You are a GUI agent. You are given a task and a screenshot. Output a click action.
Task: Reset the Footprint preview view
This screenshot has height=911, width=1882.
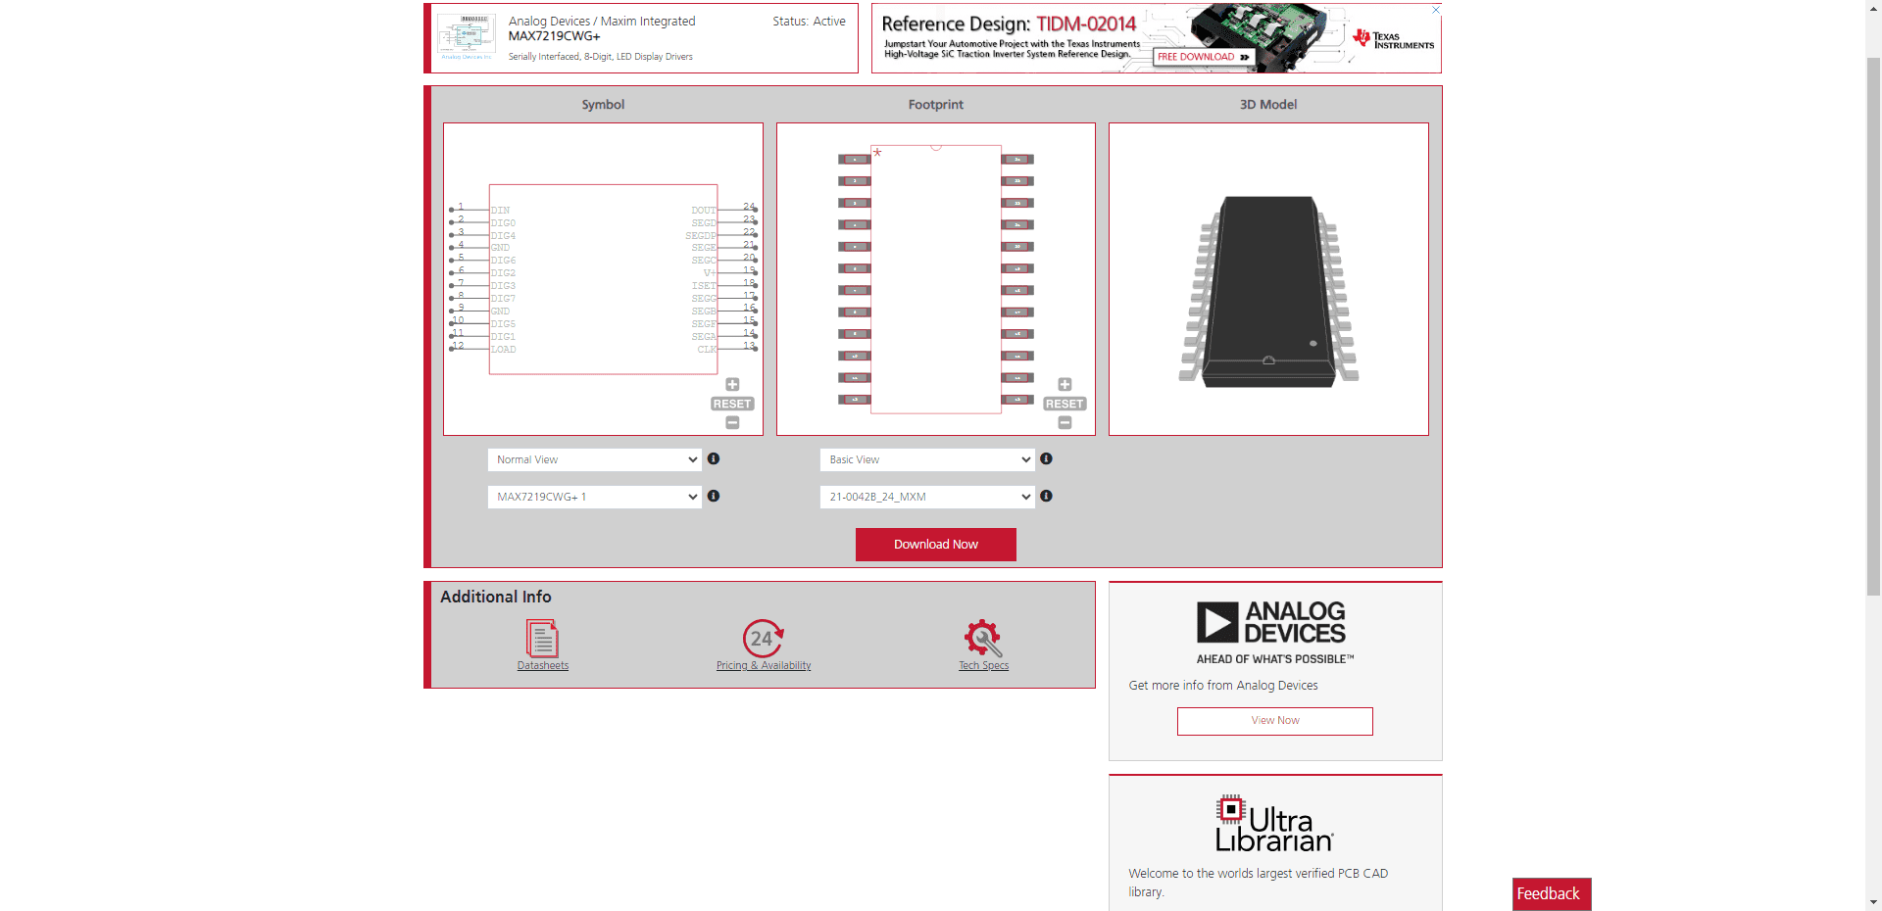(1065, 404)
